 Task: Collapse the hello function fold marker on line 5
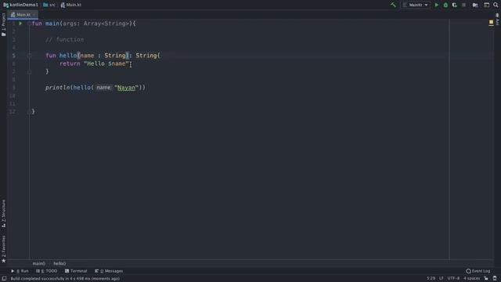click(29, 56)
